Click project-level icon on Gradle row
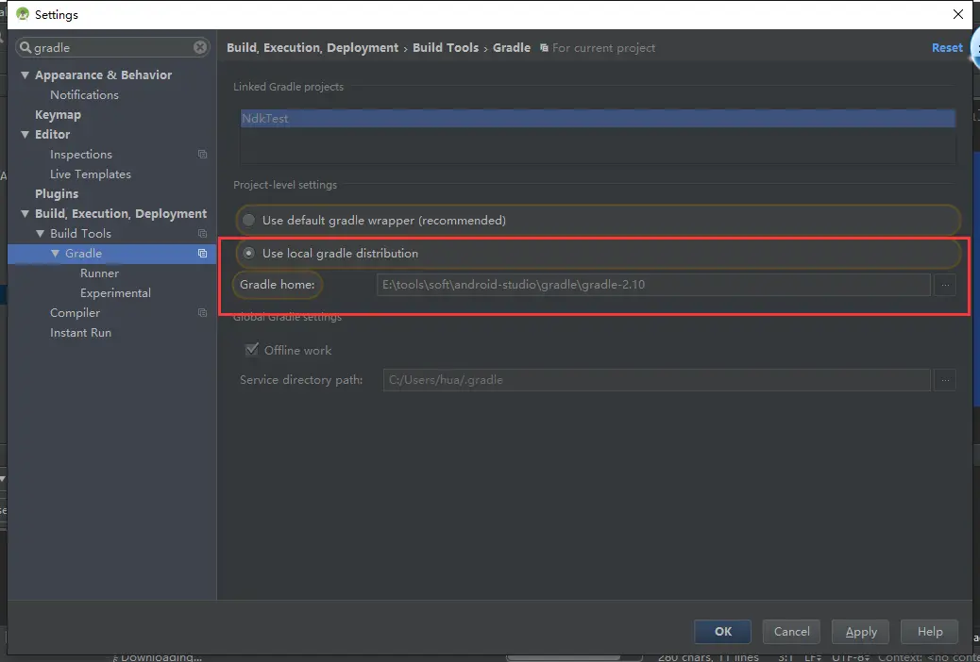Screen dimensions: 980x662 (x=202, y=253)
